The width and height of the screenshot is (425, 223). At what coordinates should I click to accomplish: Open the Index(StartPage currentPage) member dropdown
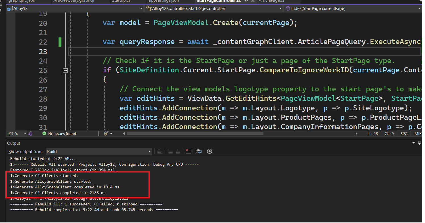coord(353,9)
